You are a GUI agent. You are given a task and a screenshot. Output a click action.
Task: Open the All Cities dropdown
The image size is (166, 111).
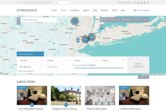click(85, 60)
